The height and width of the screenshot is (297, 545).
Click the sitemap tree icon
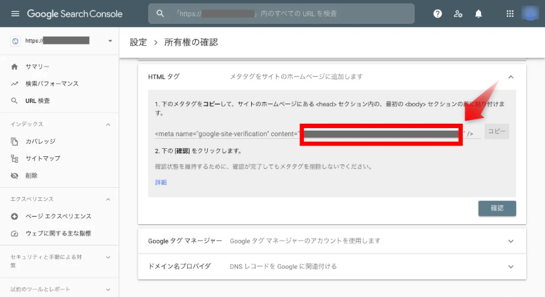click(x=14, y=159)
